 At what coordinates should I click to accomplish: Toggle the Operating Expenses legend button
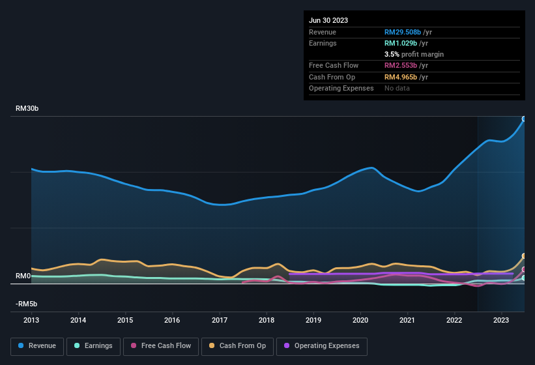(x=322, y=346)
